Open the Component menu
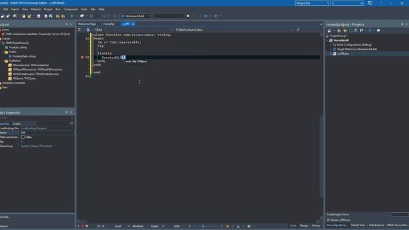409x230 pixels. tap(70, 9)
